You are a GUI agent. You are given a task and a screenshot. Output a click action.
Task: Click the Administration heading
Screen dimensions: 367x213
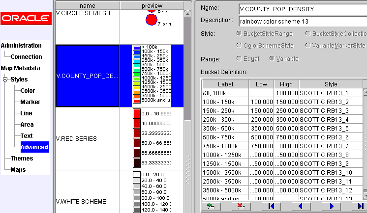(21, 46)
